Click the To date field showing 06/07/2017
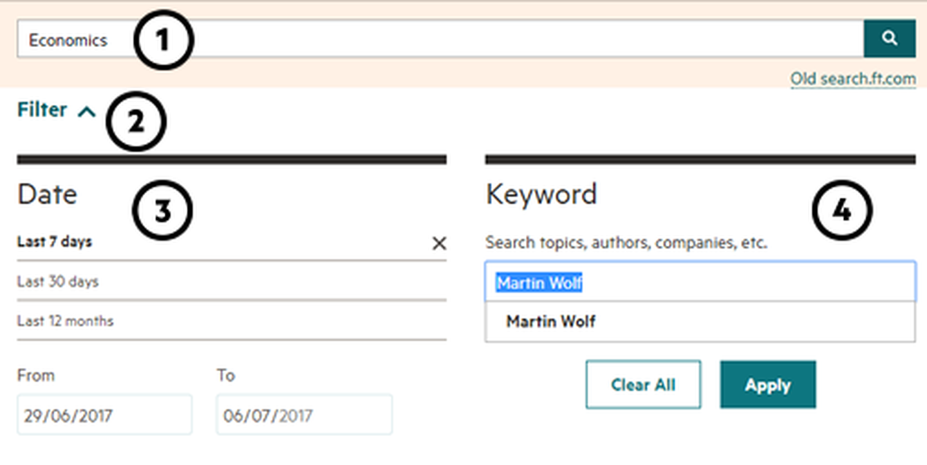The height and width of the screenshot is (465, 927). [304, 414]
